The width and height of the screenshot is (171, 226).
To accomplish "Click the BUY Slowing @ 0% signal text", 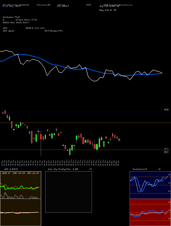I will (x=54, y=31).
